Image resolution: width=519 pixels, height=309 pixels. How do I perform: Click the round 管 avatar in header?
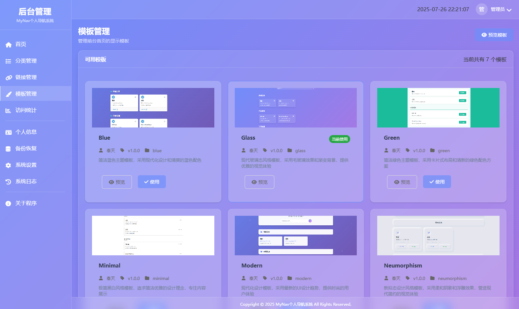pos(481,10)
